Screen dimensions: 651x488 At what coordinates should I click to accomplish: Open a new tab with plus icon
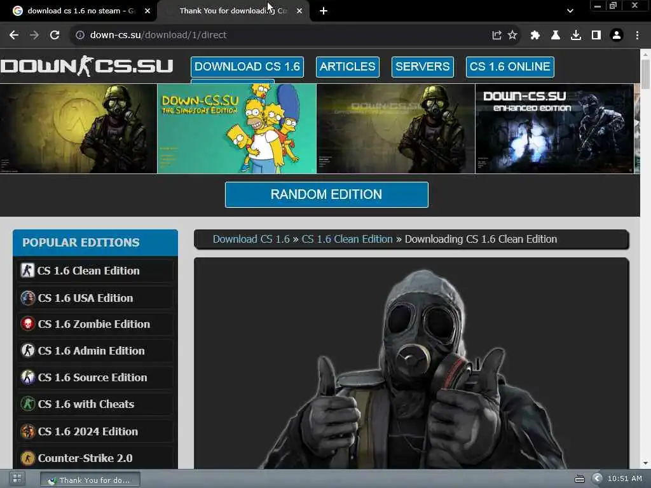coord(324,11)
